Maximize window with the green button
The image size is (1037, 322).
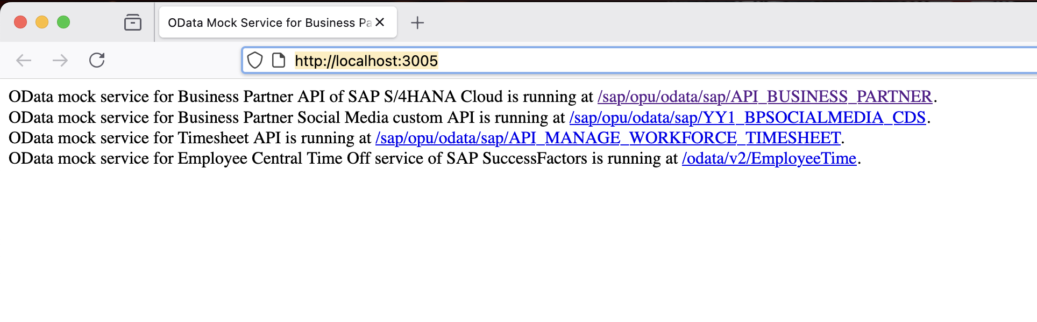pos(63,22)
